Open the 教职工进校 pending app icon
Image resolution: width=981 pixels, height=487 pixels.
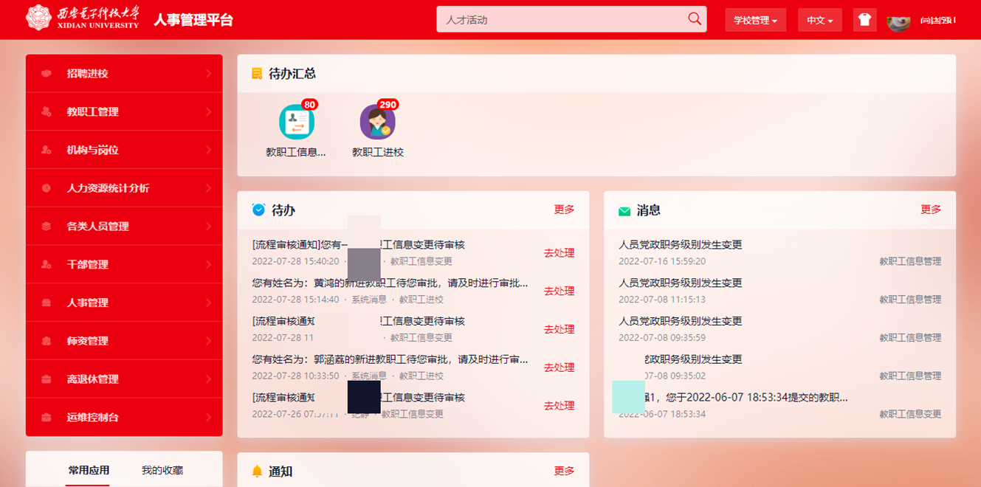[377, 122]
